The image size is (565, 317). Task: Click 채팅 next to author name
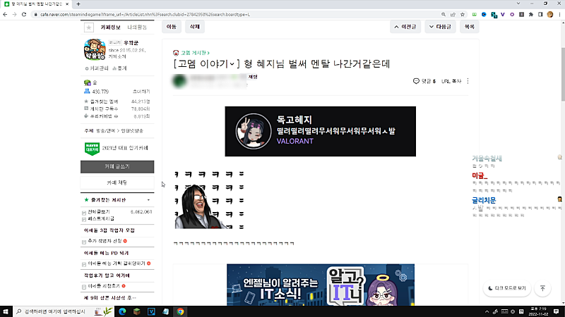(x=253, y=77)
